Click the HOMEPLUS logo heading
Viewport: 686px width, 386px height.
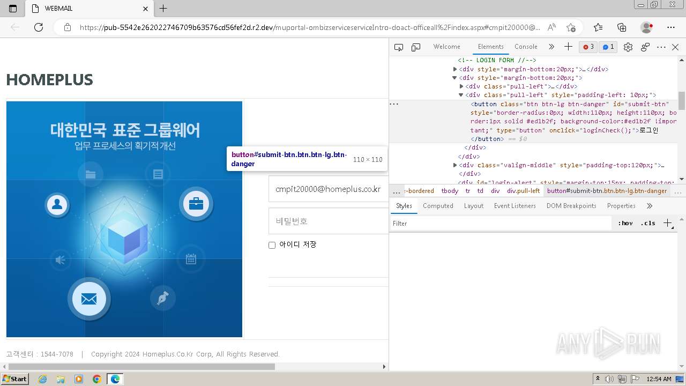[49, 80]
